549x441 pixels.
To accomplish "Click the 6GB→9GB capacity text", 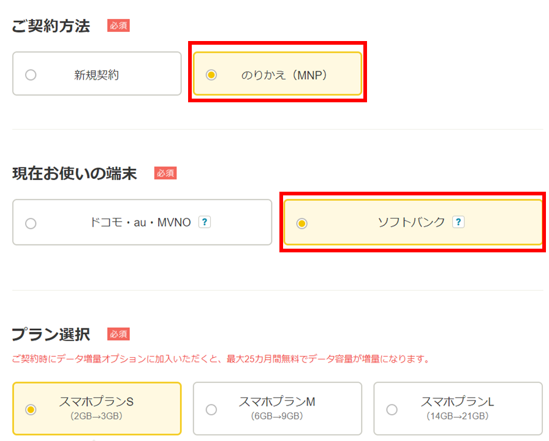I will (277, 416).
